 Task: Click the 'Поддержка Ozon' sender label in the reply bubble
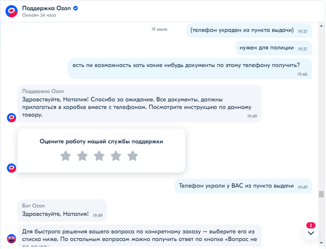coord(43,91)
